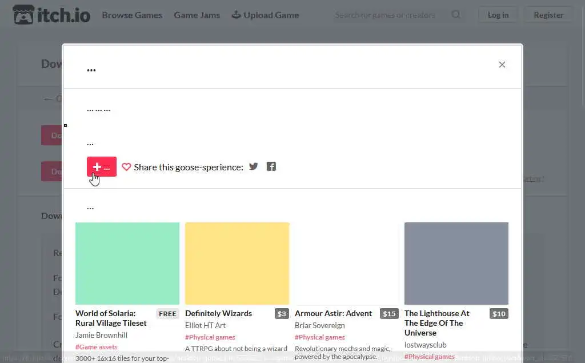Open Armour Astir: Advent title link
Viewport: 585px width, 363px height.
[333, 313]
